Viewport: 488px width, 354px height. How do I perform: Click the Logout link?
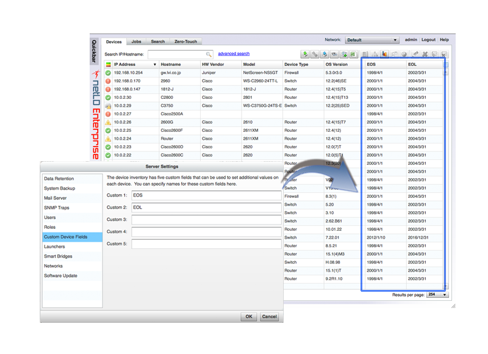(428, 40)
